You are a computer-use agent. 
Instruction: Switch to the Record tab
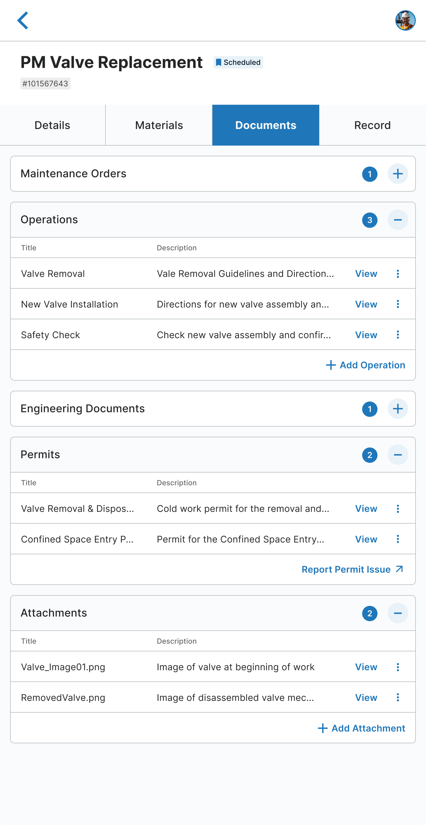pyautogui.click(x=372, y=125)
